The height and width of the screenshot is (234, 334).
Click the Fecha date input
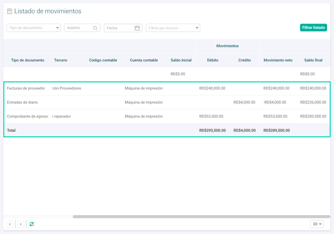[119, 28]
